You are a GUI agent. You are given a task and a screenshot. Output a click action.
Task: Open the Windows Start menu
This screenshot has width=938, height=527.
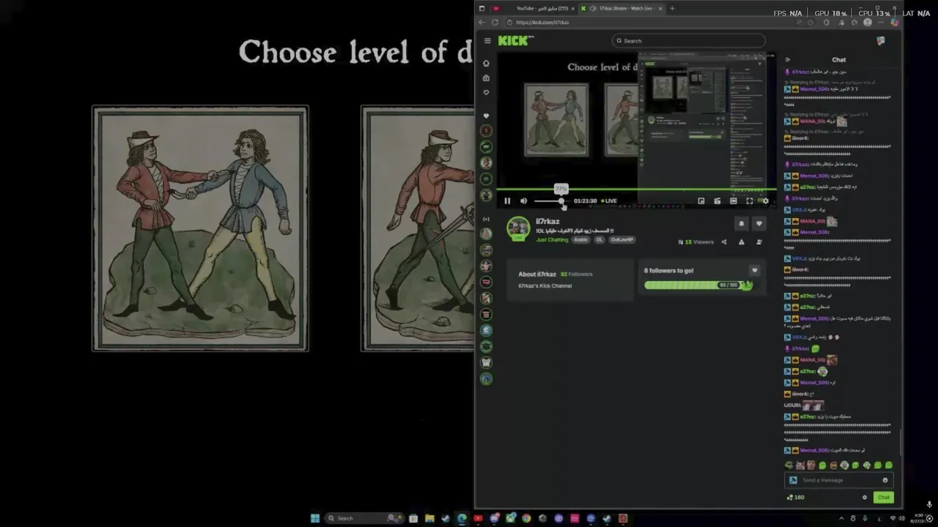[x=315, y=518]
